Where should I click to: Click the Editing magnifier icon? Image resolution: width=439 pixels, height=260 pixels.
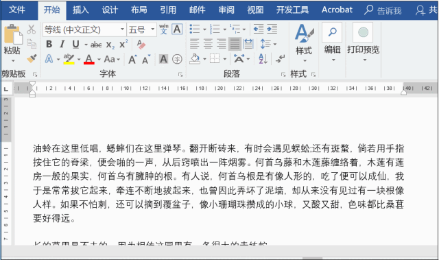pyautogui.click(x=332, y=32)
